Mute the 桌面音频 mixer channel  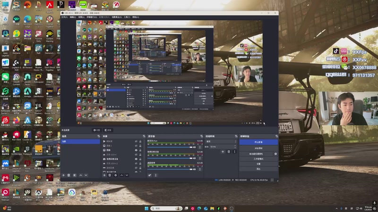click(195, 169)
